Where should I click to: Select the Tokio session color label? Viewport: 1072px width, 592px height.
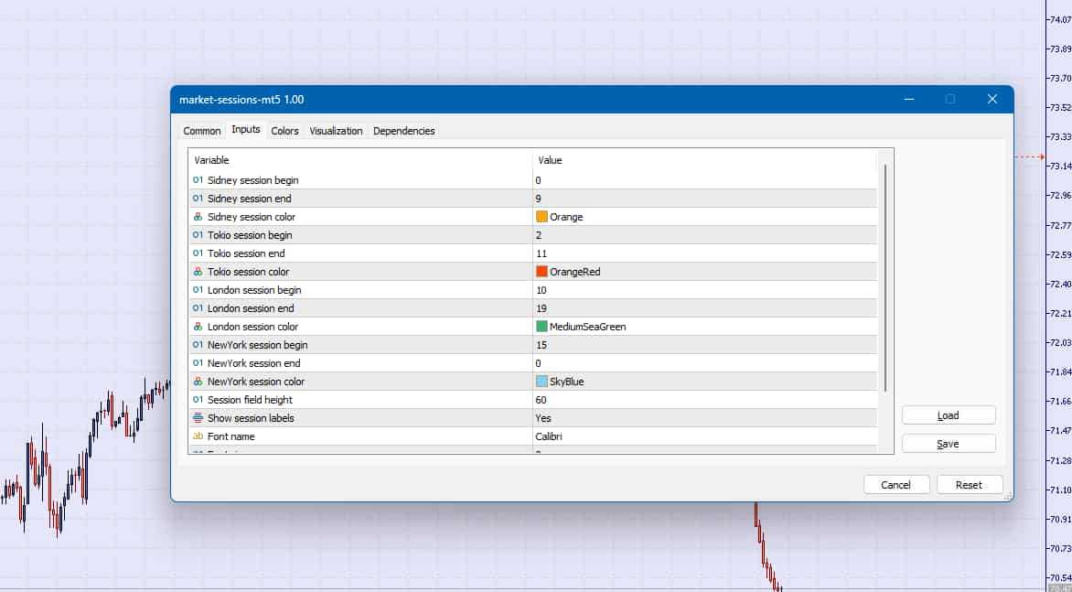(x=248, y=272)
